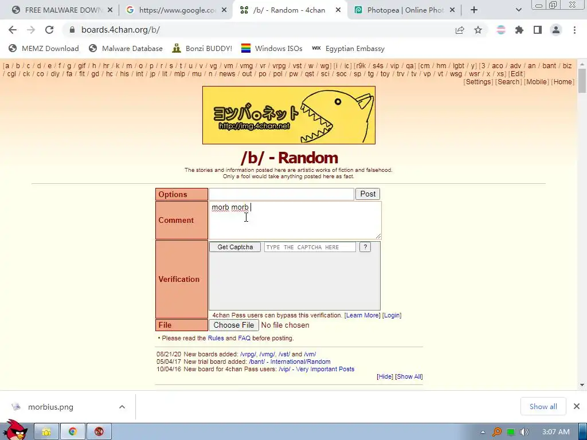Screen dimensions: 587x440
Task: Close the Photopea tab
Action: coord(452,10)
